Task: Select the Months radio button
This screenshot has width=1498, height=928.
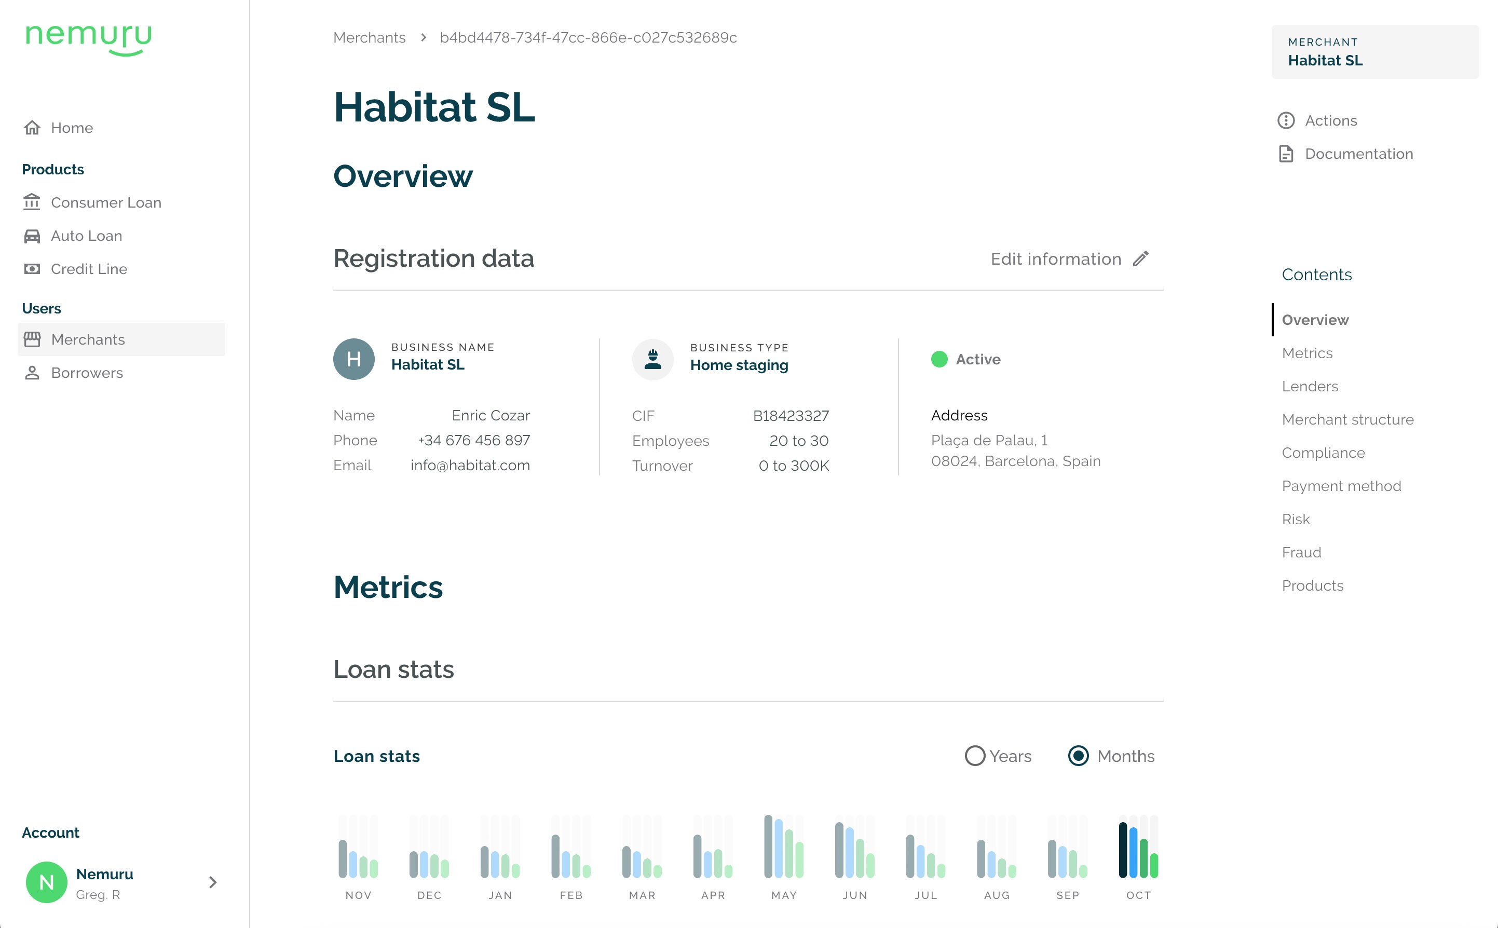Action: (1078, 756)
